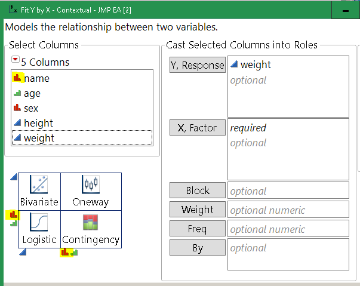Click the Block role button
Image resolution: width=360 pixels, height=286 pixels.
(198, 190)
